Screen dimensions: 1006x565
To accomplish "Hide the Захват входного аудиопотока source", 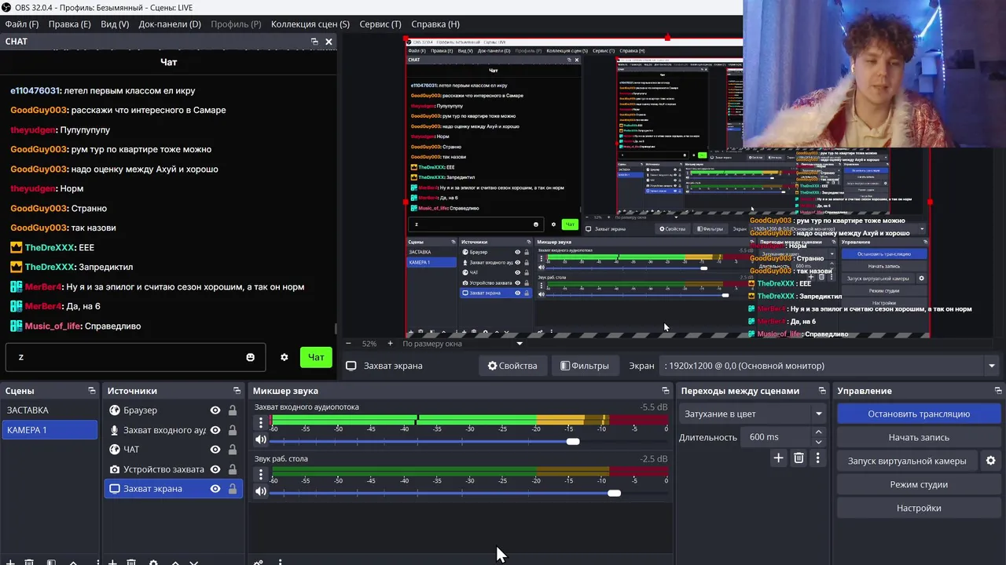I will [215, 430].
